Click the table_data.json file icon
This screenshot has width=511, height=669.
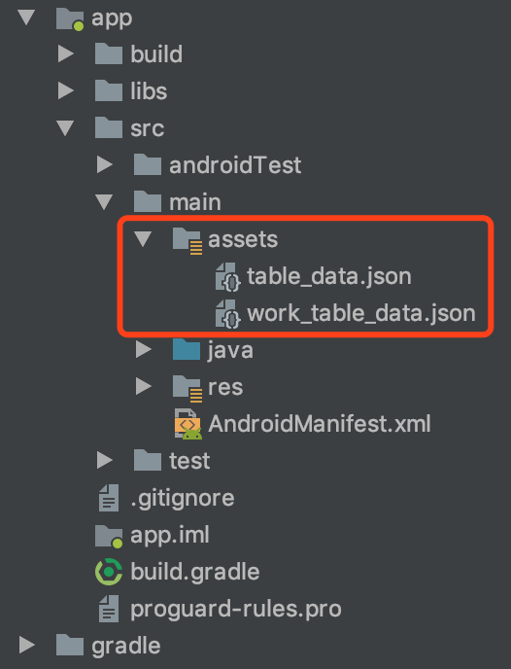228,277
